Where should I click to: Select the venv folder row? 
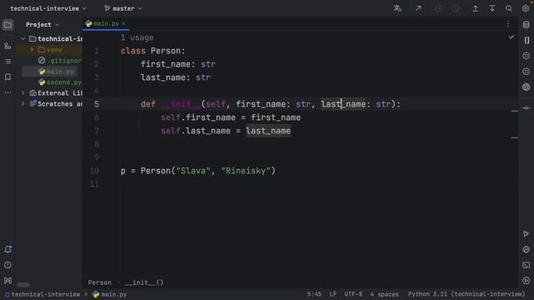pyautogui.click(x=50, y=50)
